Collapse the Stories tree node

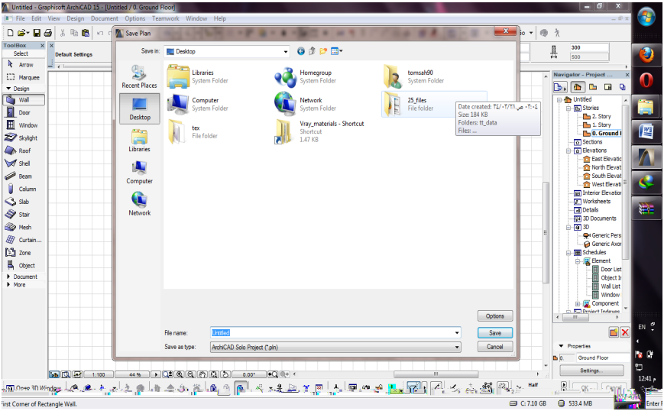(568, 108)
